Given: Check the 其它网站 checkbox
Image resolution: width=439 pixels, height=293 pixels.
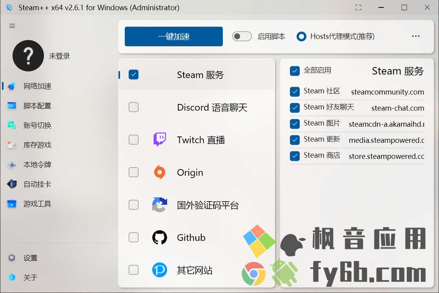Looking at the screenshot, I should tap(133, 270).
